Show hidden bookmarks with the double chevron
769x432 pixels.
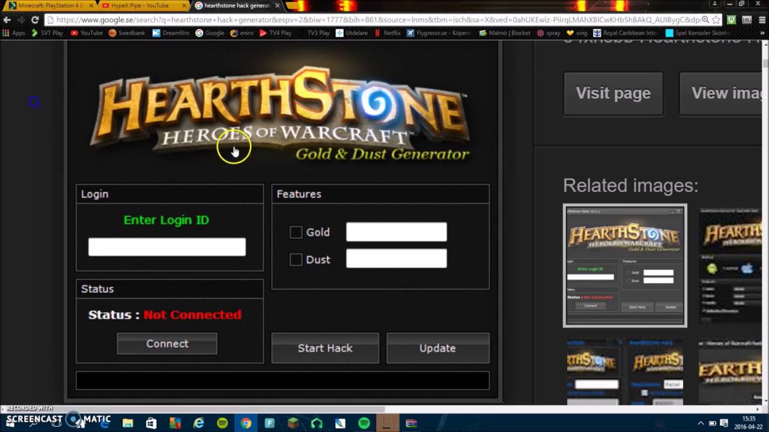point(763,33)
